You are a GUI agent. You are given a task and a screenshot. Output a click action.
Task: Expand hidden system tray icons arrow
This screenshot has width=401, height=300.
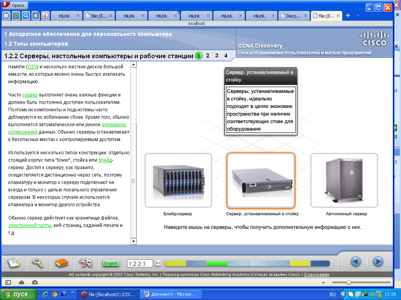point(343,295)
